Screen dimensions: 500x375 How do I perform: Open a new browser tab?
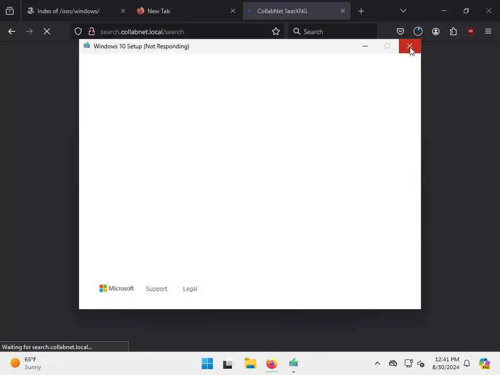tap(361, 11)
